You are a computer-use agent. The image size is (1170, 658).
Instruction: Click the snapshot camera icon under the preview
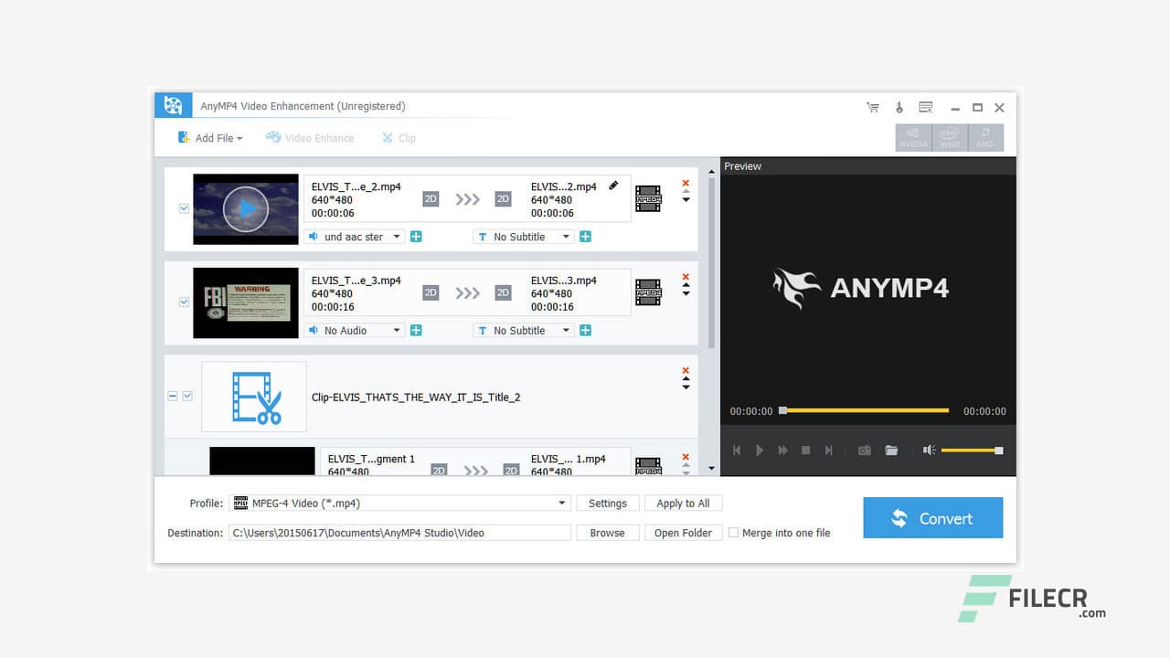pyautogui.click(x=864, y=450)
